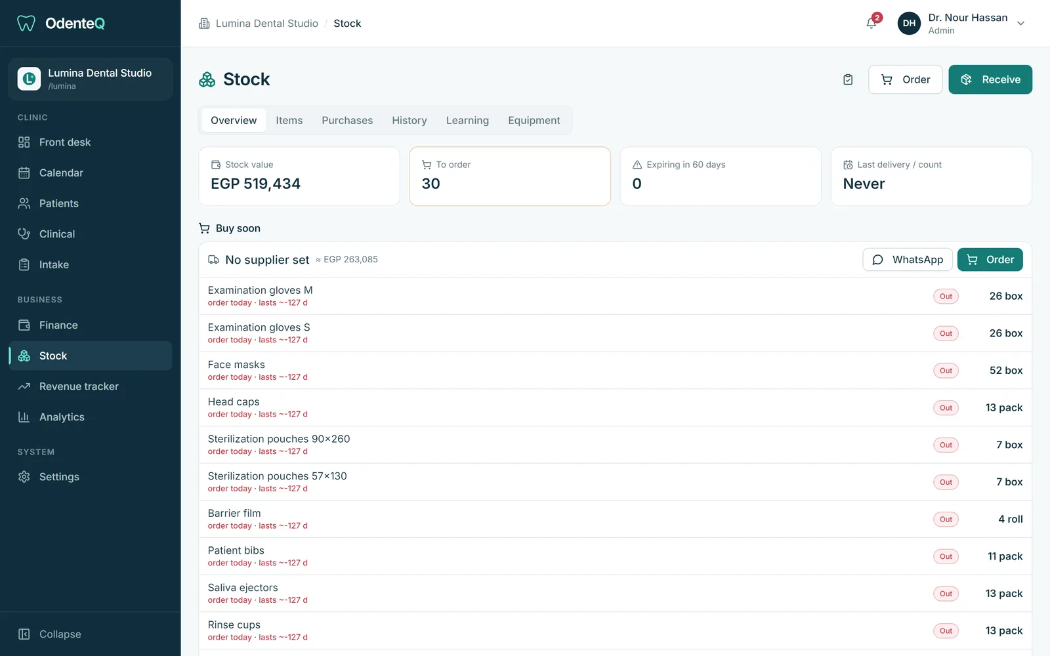Image resolution: width=1050 pixels, height=656 pixels.
Task: Open Lumina Dental Studio clinic switcher
Action: [91, 79]
